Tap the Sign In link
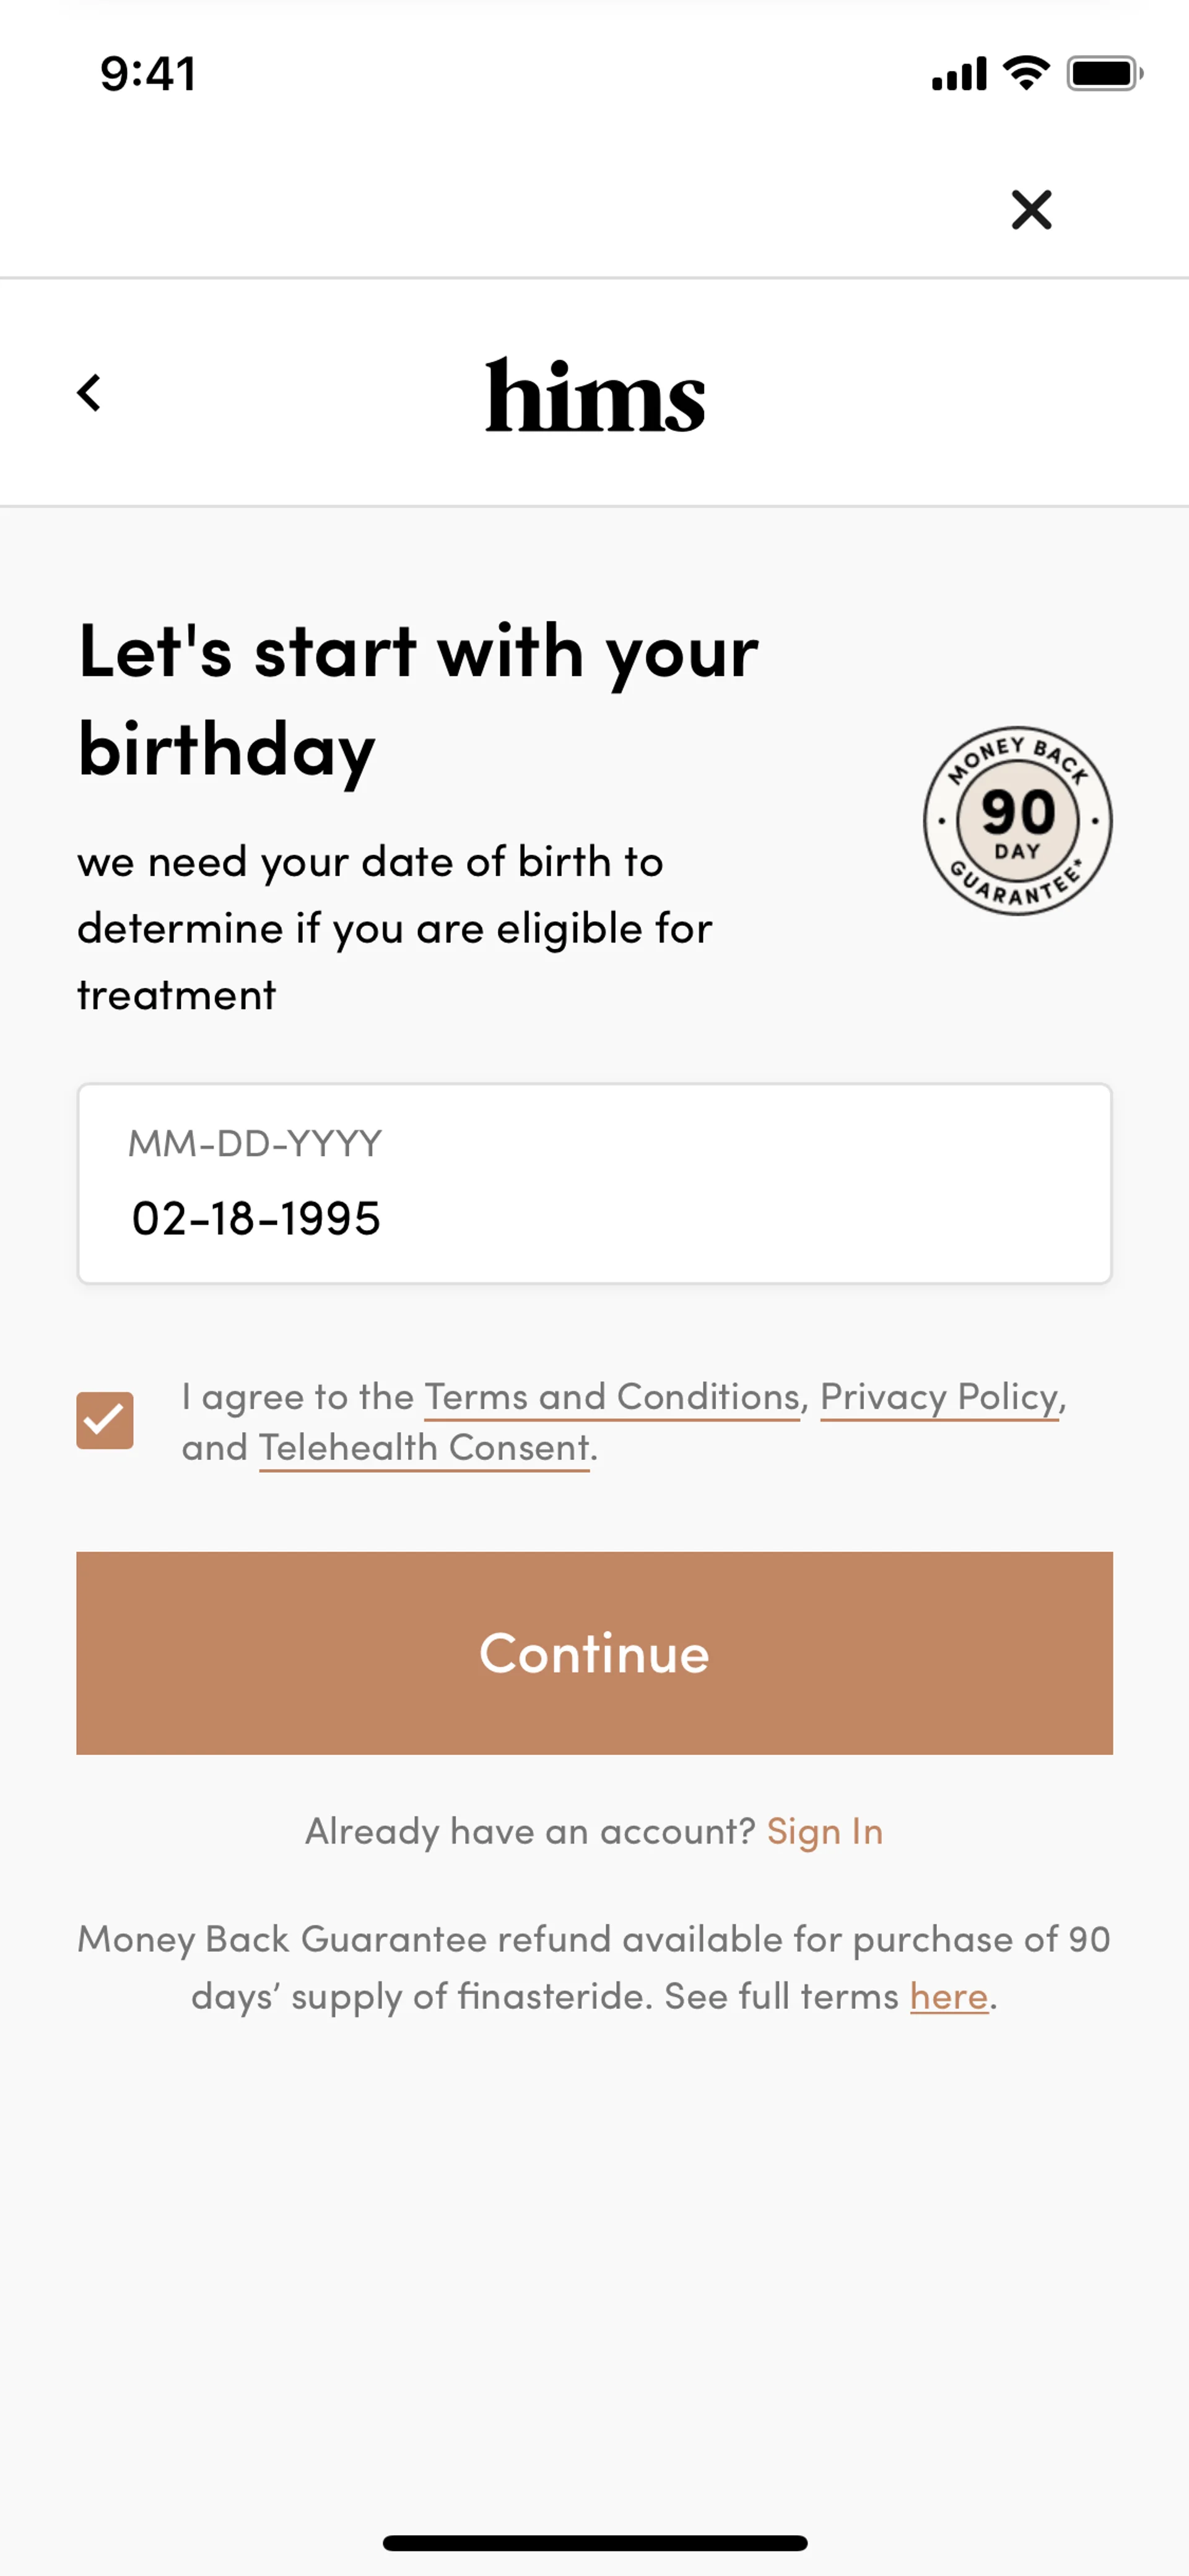Screen dimensions: 1189x2576 coord(824,1831)
